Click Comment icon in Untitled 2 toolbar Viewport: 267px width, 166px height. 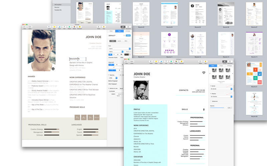point(181,61)
